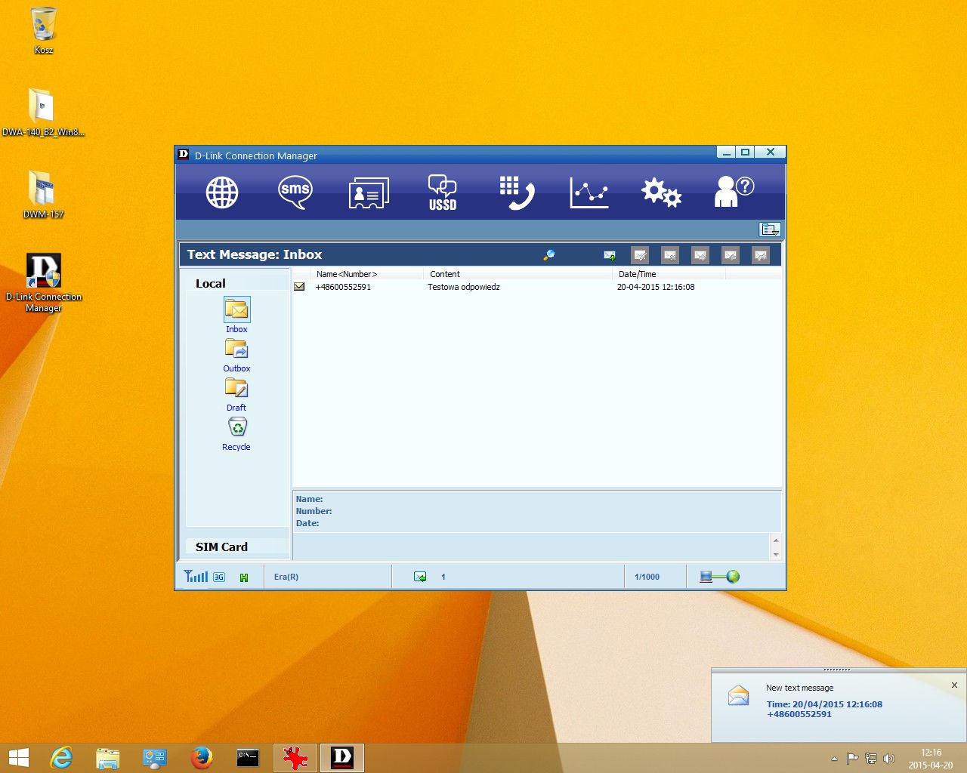967x773 pixels.
Task: Click the 3G network status indicator
Action: click(x=219, y=577)
